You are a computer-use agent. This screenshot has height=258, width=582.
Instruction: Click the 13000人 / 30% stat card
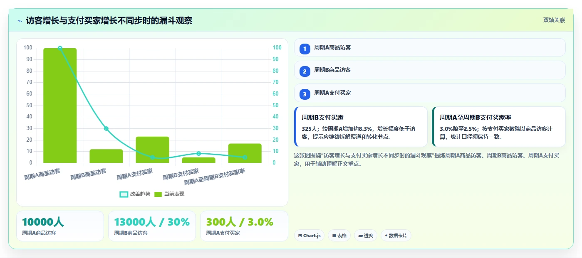[x=152, y=226]
